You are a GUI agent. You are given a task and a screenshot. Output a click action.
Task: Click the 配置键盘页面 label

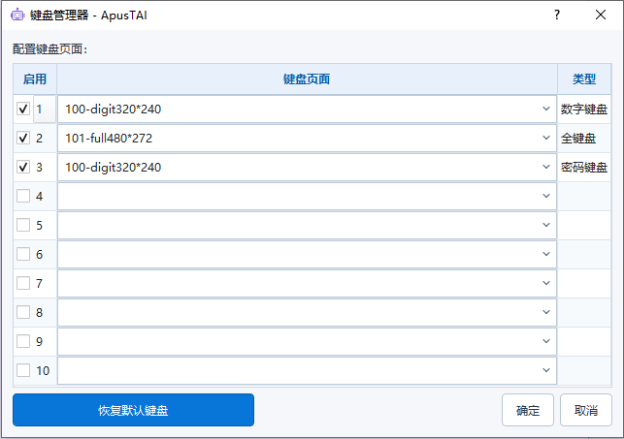(x=49, y=49)
